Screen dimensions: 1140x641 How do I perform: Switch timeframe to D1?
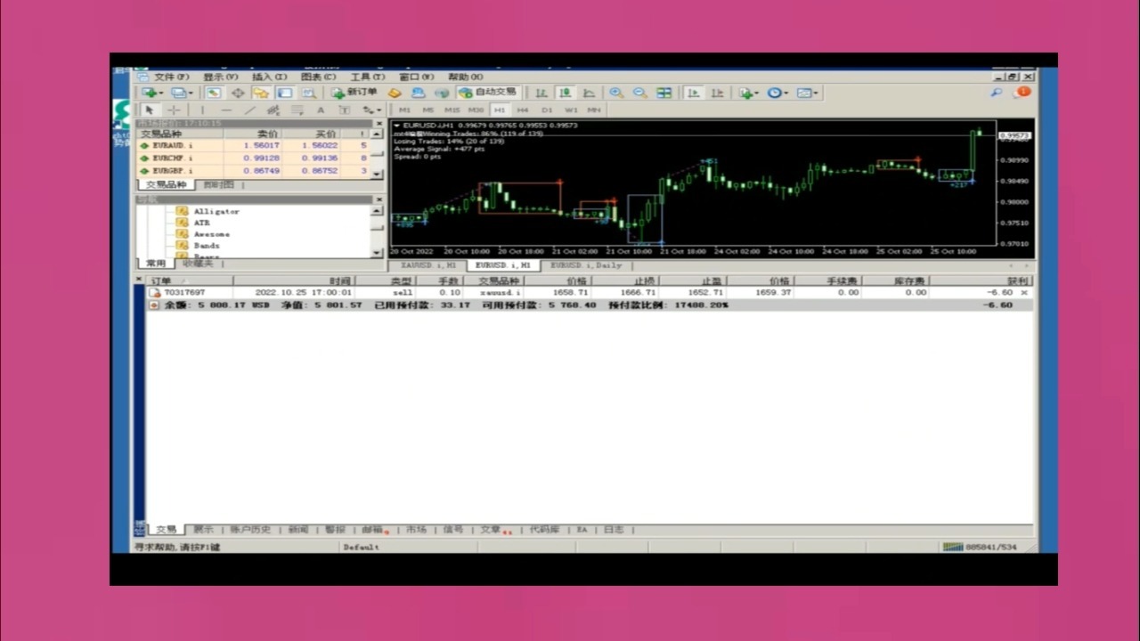pos(547,110)
